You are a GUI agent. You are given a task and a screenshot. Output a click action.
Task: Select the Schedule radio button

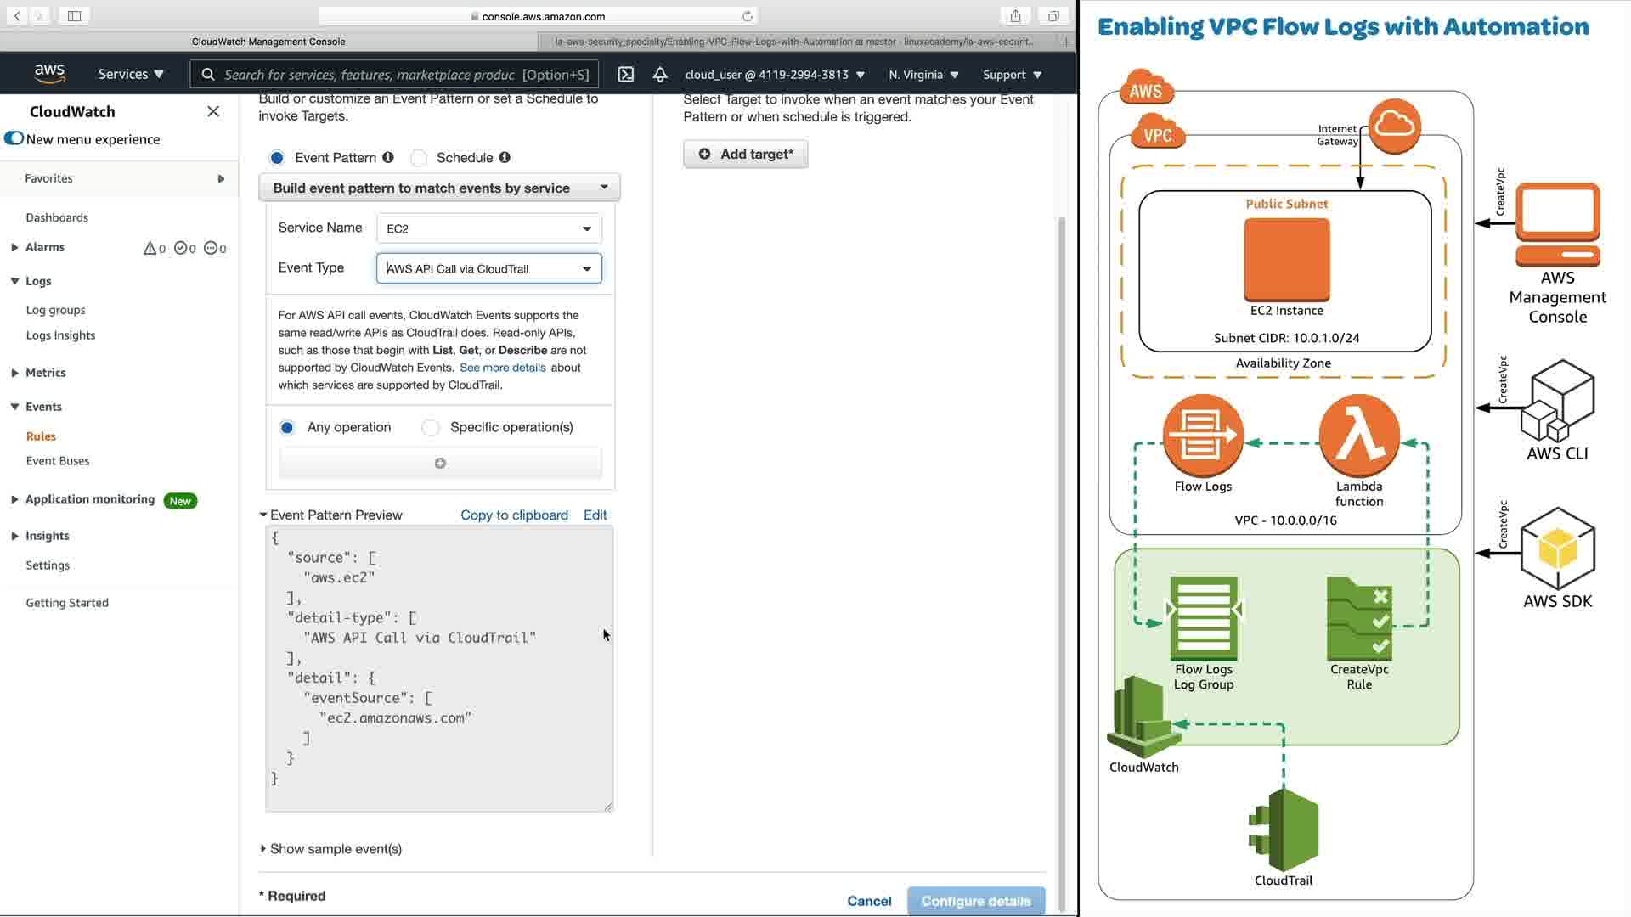click(419, 158)
